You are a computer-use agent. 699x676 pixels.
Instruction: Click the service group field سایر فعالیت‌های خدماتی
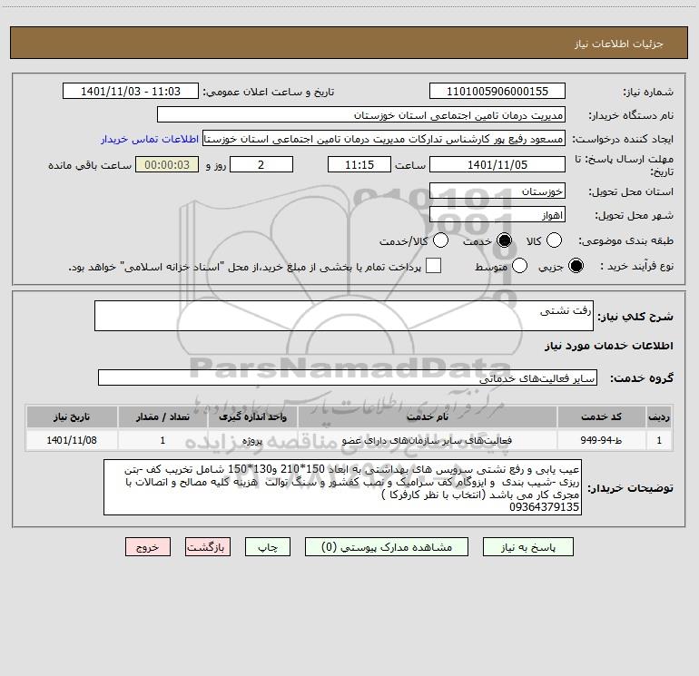click(348, 377)
